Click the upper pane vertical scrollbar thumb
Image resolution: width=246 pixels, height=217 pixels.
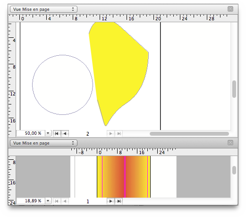tap(234, 89)
